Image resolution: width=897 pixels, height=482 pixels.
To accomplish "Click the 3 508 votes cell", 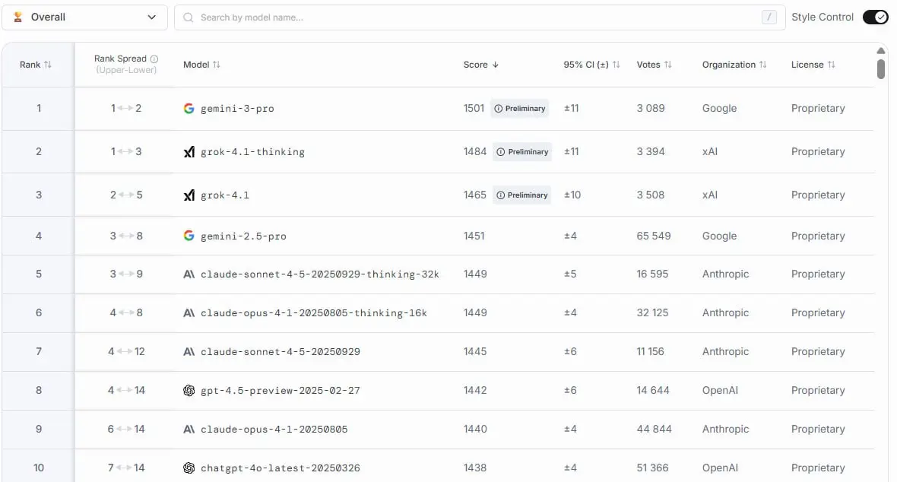I will (x=651, y=195).
